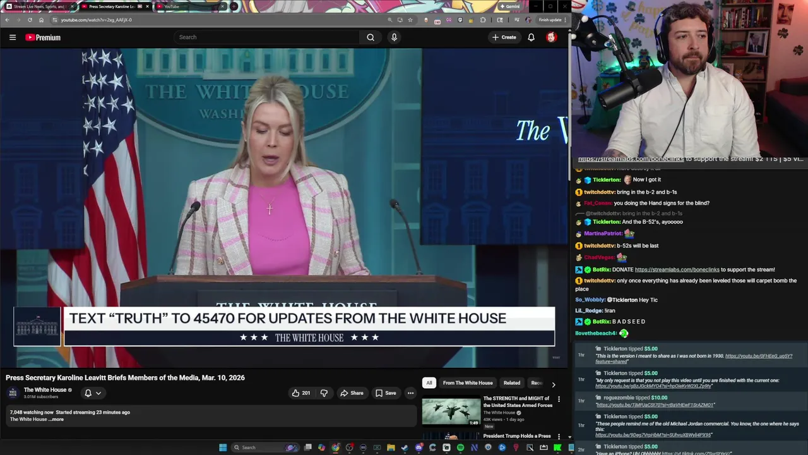Open the YouTube account avatar menu
The height and width of the screenshot is (455, 808).
point(551,37)
